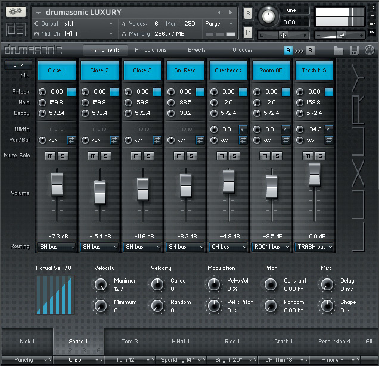Screen dimensions: 379x366
Task: Toggle the PV button
Action: point(372,32)
